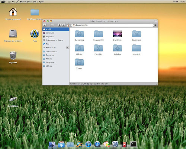Image resolution: width=186 pixels, height=149 pixels.
Task: Click the reload button in file manager toolbar
Action: [x=64, y=25]
